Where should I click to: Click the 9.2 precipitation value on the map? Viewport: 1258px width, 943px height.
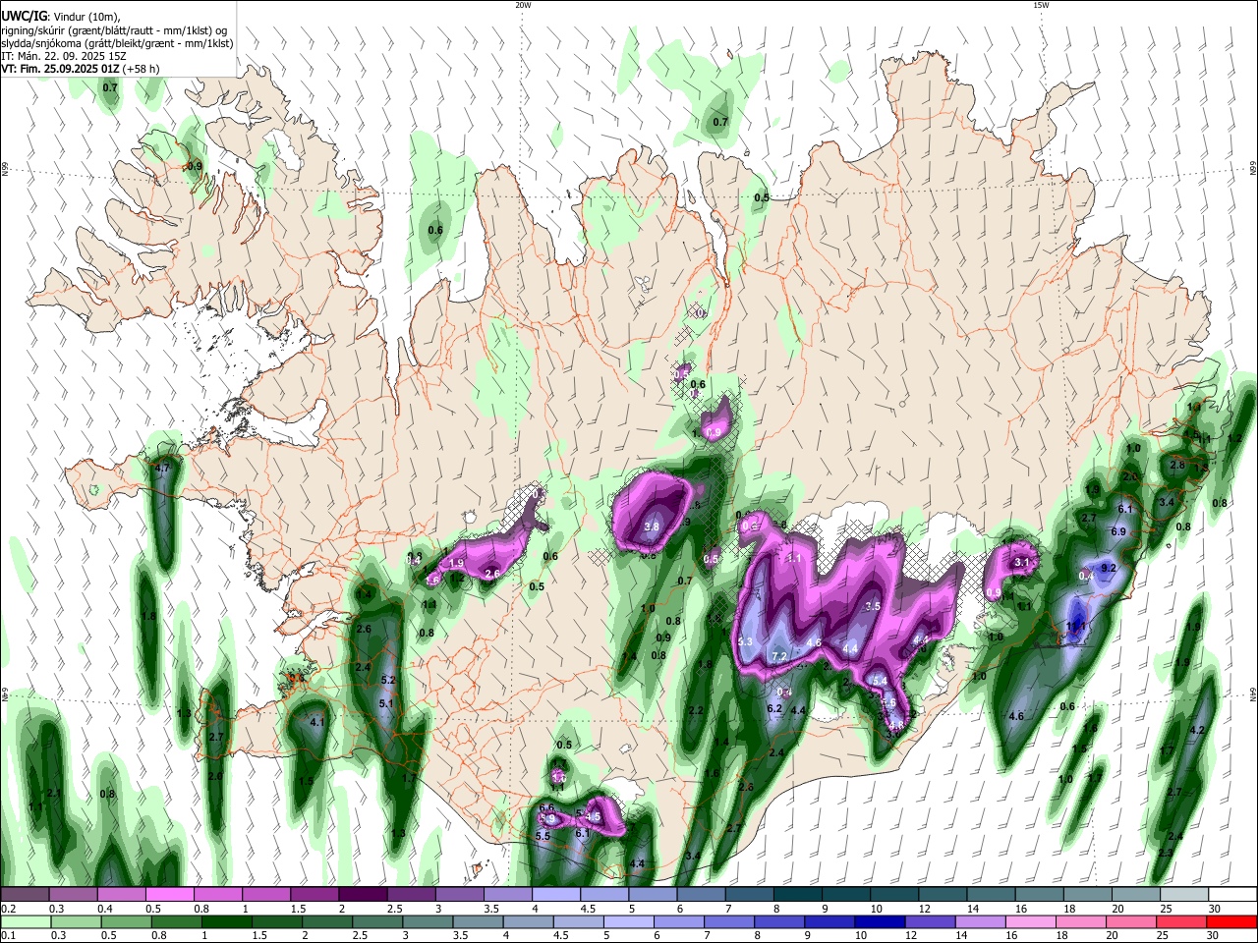(x=1109, y=568)
